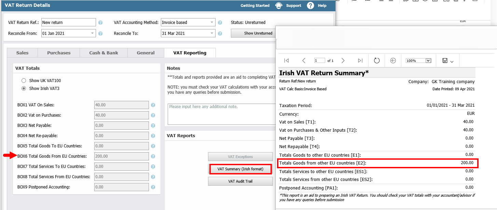Open the Getting Started link

point(254,5)
